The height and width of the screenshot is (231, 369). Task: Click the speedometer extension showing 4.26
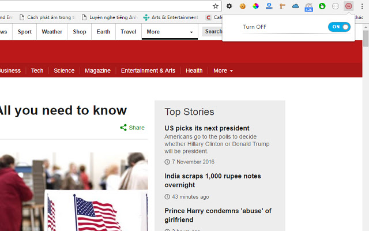pyautogui.click(x=308, y=7)
